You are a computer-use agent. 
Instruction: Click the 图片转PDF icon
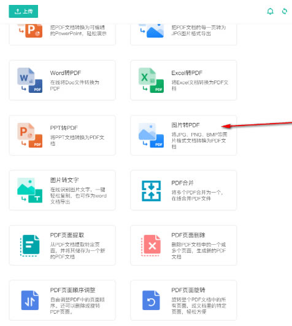(151, 135)
